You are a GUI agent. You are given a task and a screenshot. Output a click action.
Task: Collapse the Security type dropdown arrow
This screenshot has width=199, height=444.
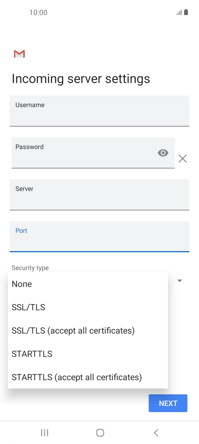click(x=180, y=281)
